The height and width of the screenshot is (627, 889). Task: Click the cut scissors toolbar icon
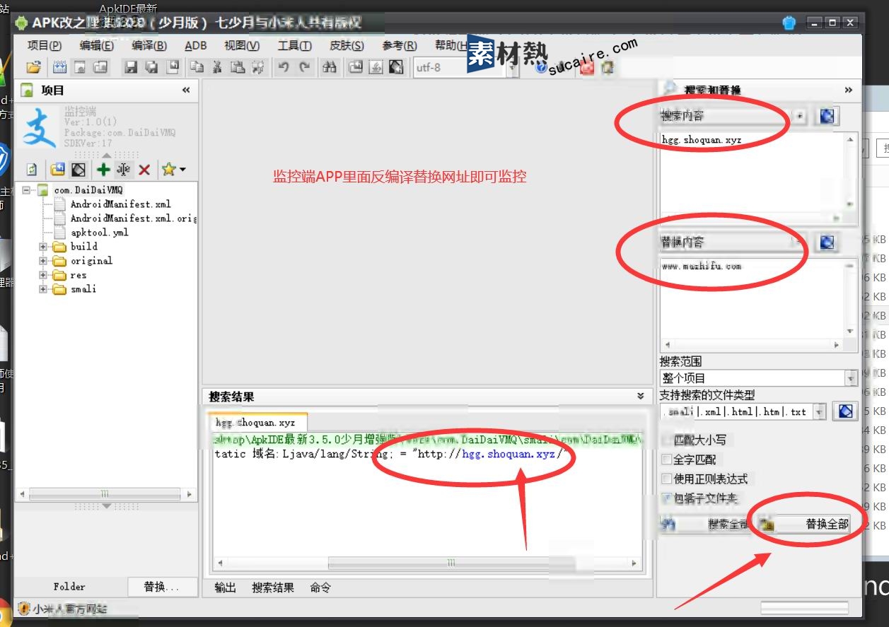(217, 67)
